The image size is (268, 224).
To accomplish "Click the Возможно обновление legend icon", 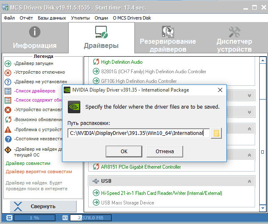I will (x=8, y=119).
